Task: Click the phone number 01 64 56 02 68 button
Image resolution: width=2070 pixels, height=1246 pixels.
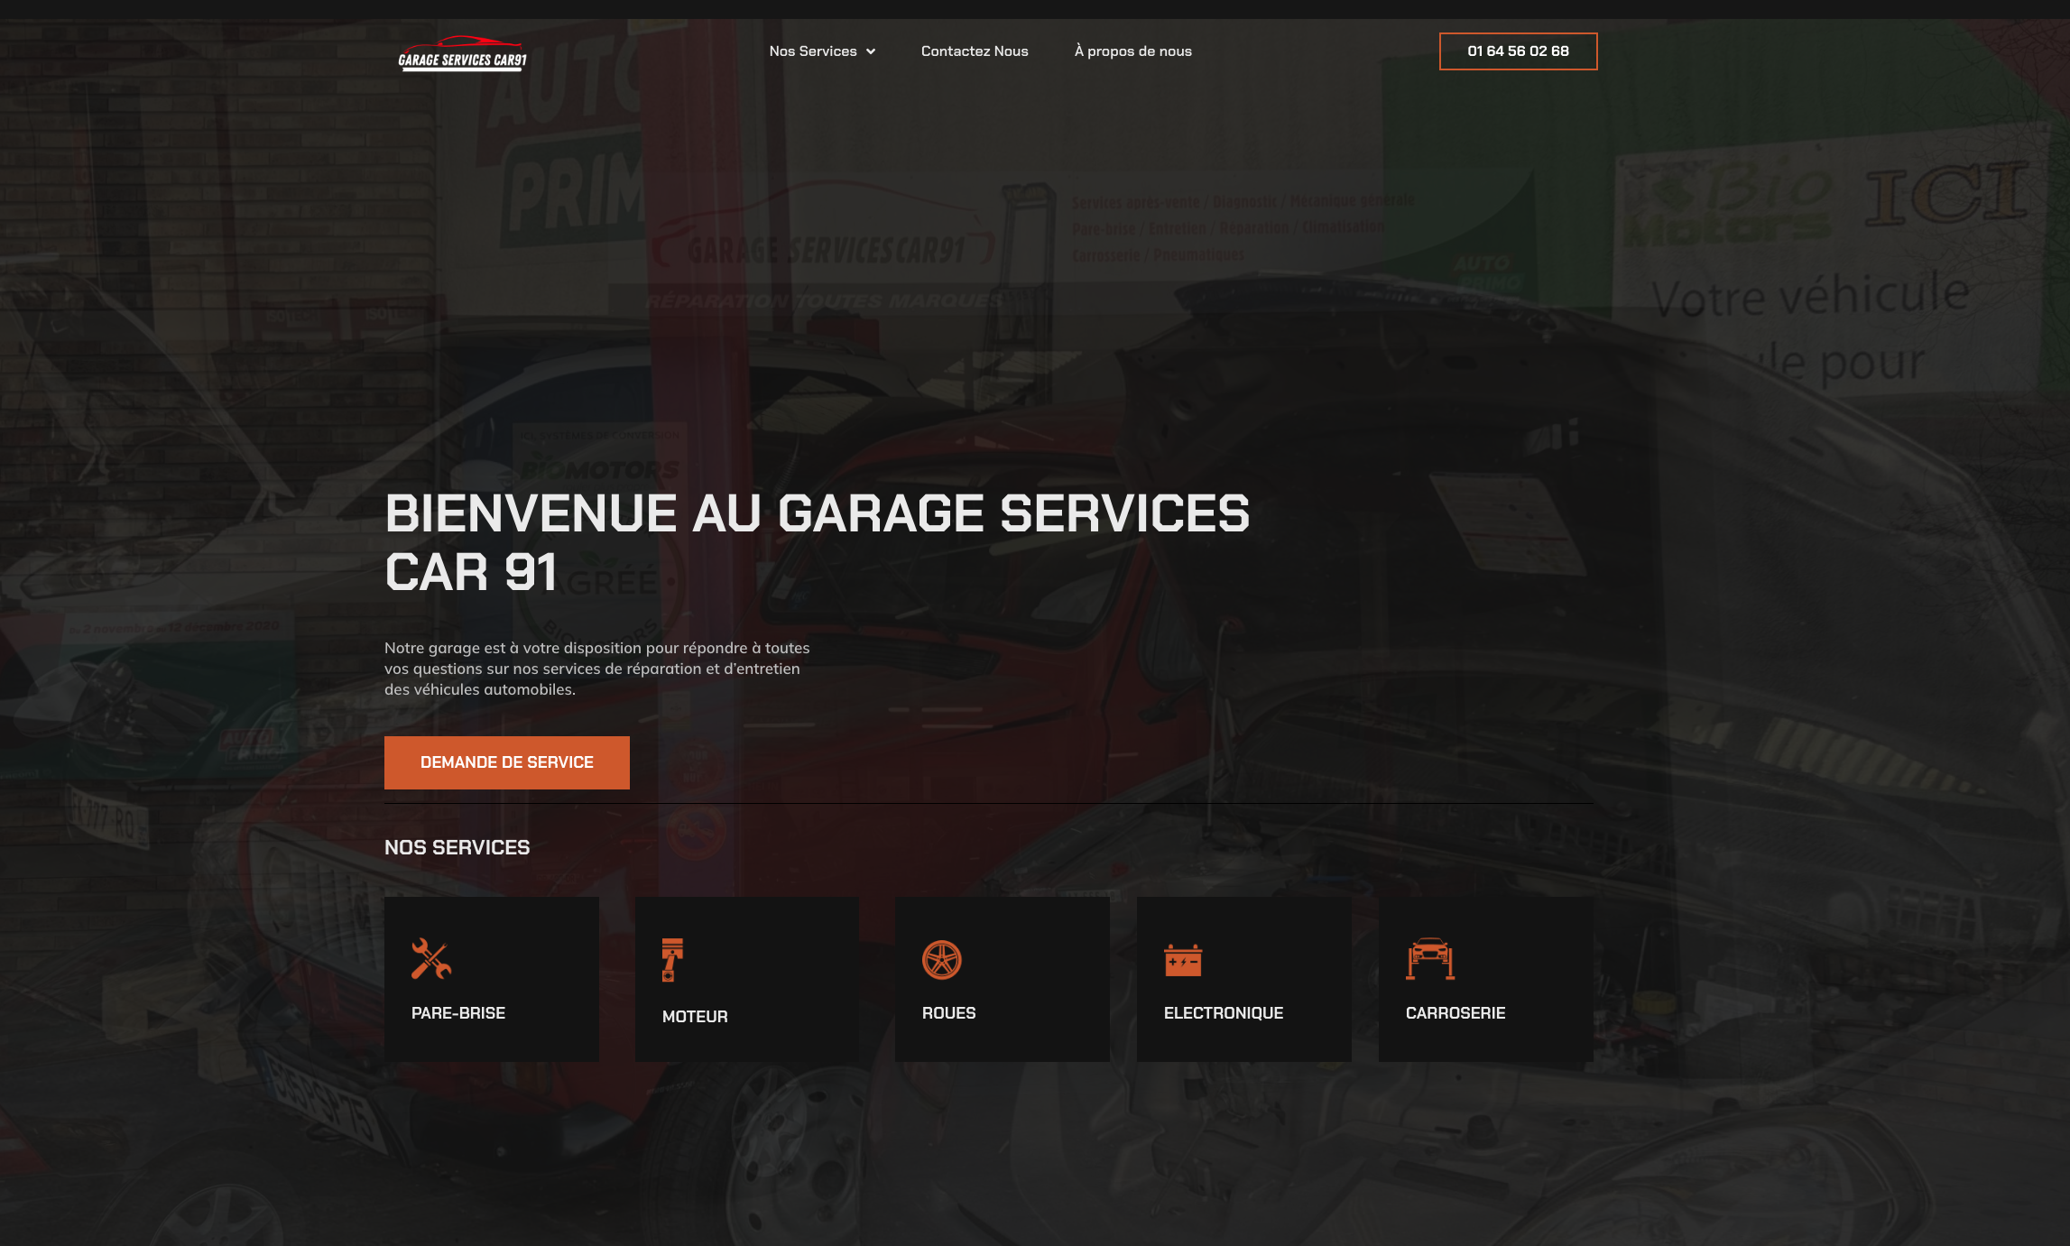Action: (x=1517, y=51)
